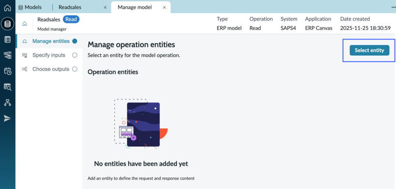The image size is (396, 189).
Task: Open the calendar schedule icon in sidebar
Action: (7, 71)
